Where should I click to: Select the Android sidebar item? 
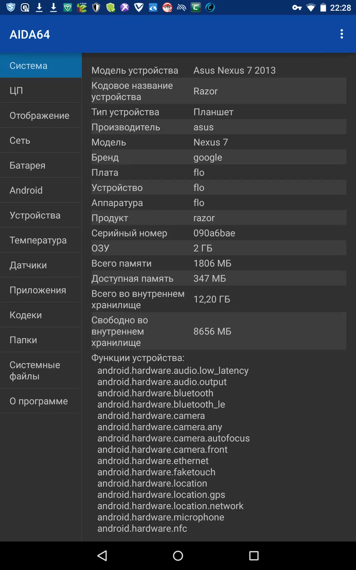pos(41,190)
